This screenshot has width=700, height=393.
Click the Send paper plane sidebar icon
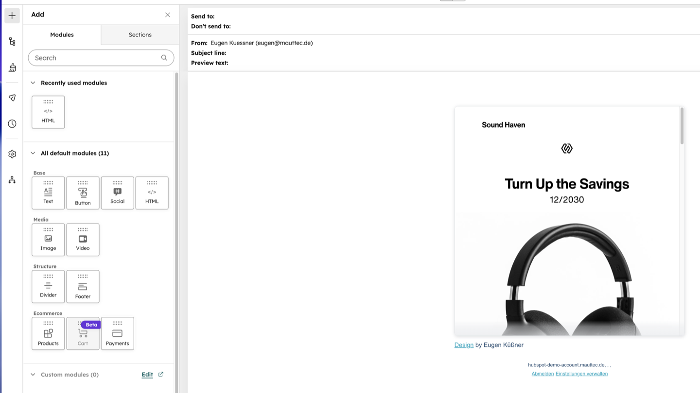(12, 98)
